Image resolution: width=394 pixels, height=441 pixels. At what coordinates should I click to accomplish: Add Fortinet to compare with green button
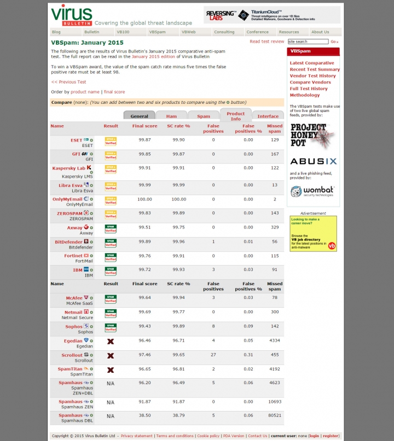point(91,256)
